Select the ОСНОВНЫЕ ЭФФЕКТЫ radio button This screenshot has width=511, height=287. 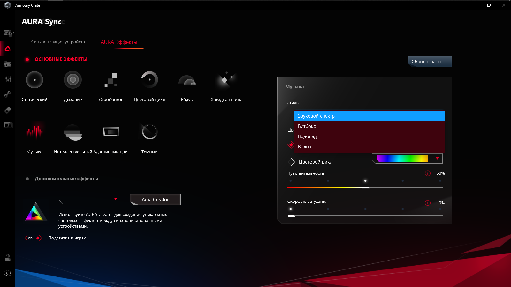[27, 60]
